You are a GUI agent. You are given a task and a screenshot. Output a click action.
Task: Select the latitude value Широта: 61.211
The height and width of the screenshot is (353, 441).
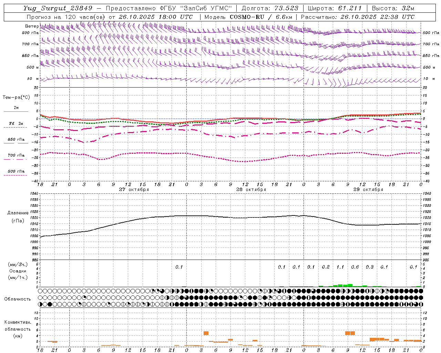(335, 8)
